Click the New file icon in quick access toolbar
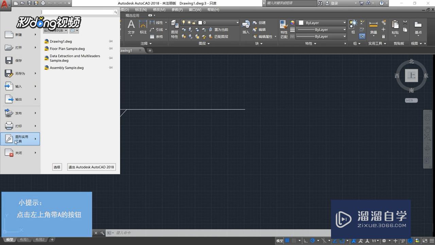The height and width of the screenshot is (245, 435). click(16, 3)
